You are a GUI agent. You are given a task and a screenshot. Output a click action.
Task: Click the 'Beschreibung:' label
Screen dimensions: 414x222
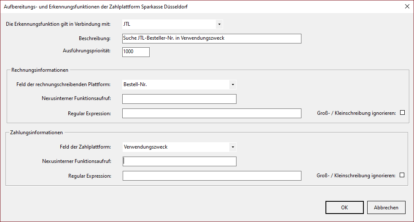[x=94, y=38]
